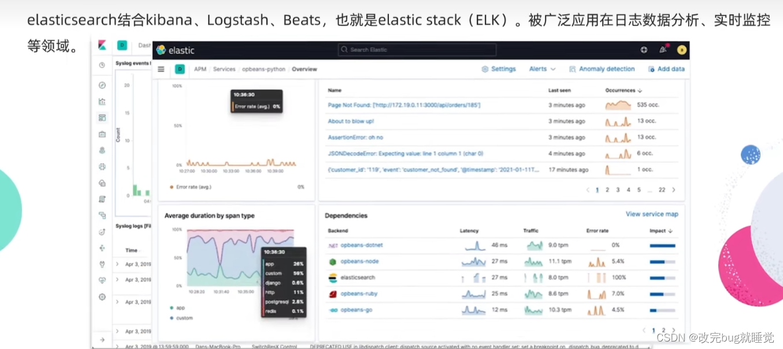This screenshot has width=783, height=349.
Task: Click the Overview breadcrumb
Action: [x=305, y=69]
